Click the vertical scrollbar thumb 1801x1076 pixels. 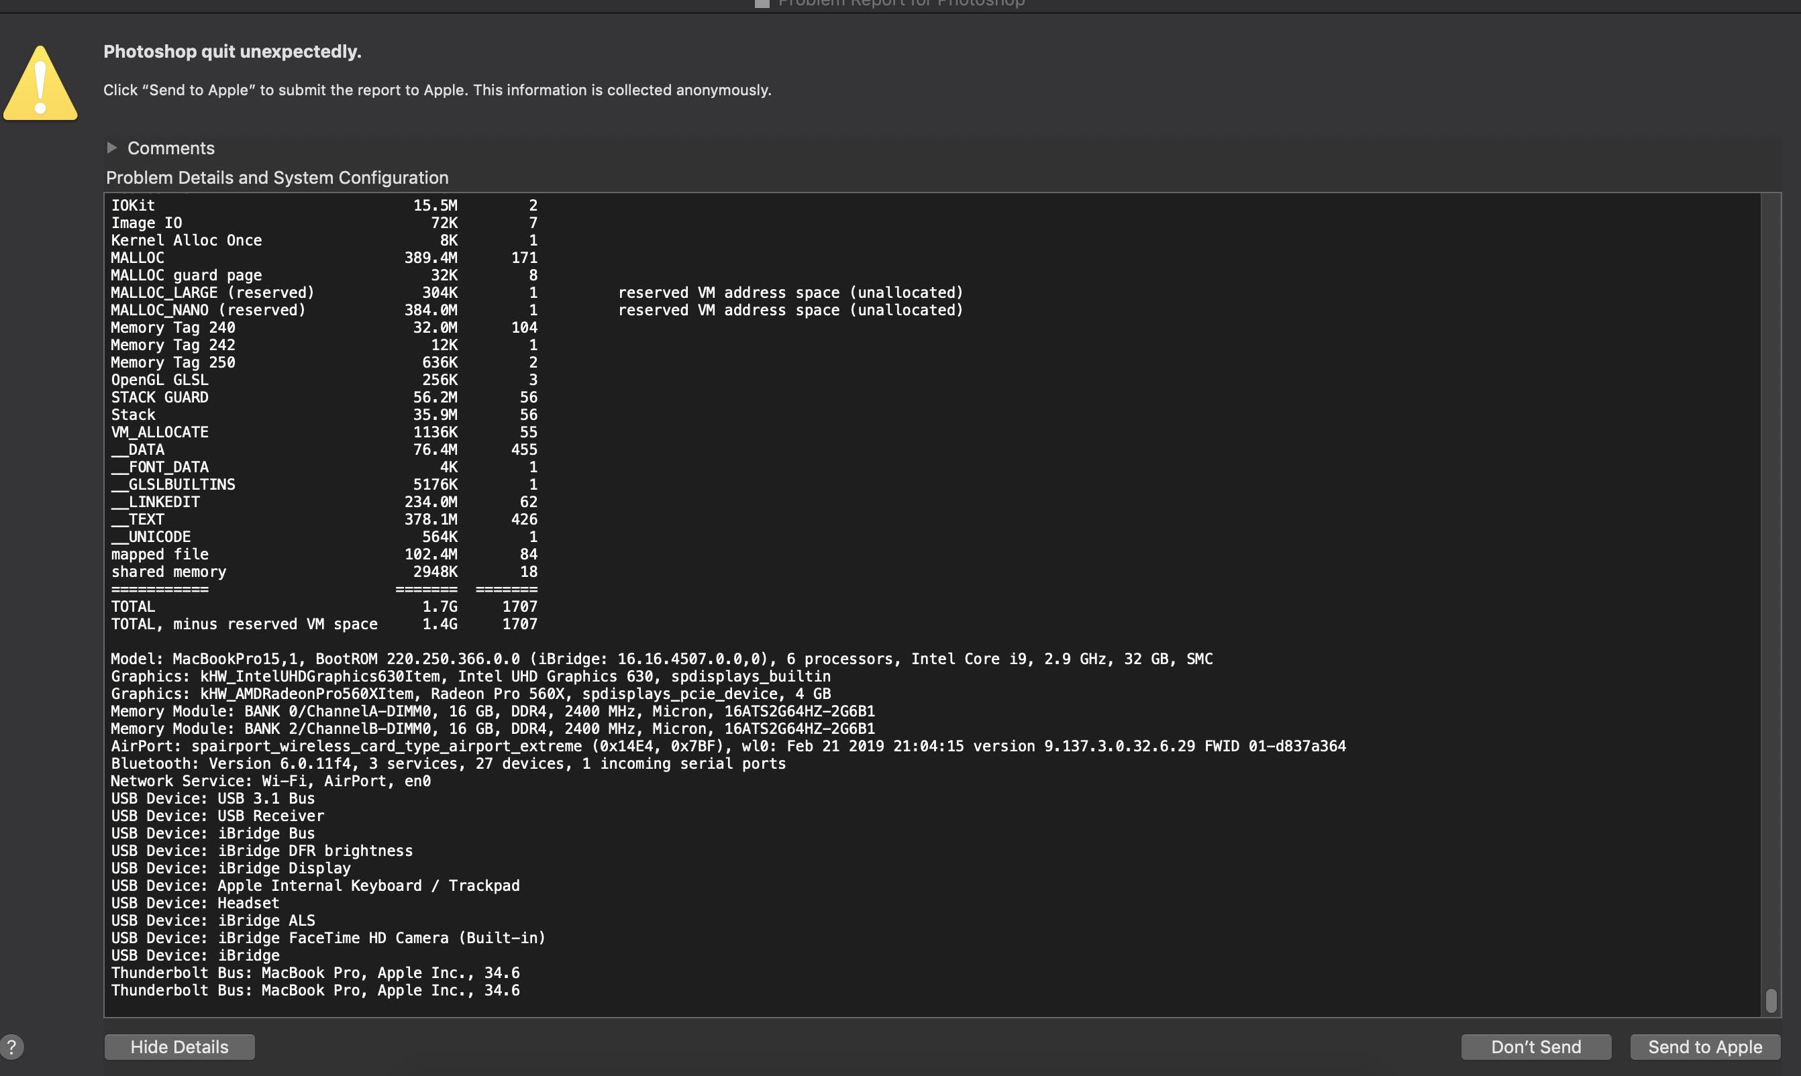pos(1771,1000)
